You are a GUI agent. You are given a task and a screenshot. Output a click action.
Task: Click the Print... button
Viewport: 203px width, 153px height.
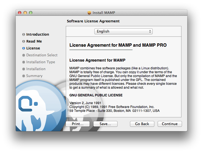(78, 124)
